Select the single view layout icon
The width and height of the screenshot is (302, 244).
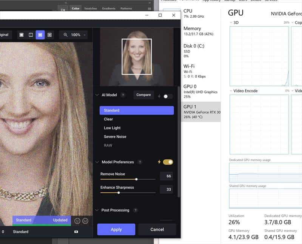point(22,35)
